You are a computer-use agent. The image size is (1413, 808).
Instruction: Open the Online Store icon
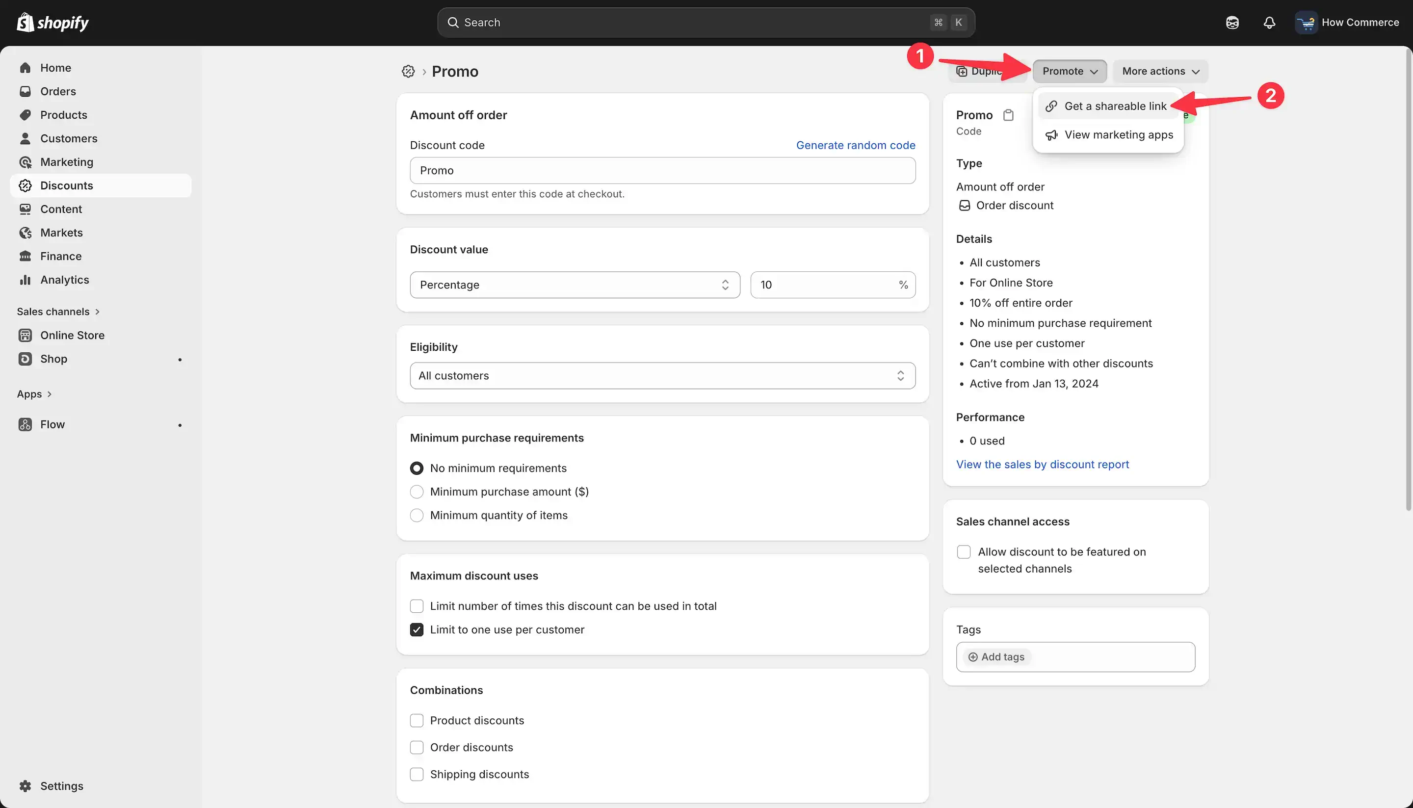point(25,335)
